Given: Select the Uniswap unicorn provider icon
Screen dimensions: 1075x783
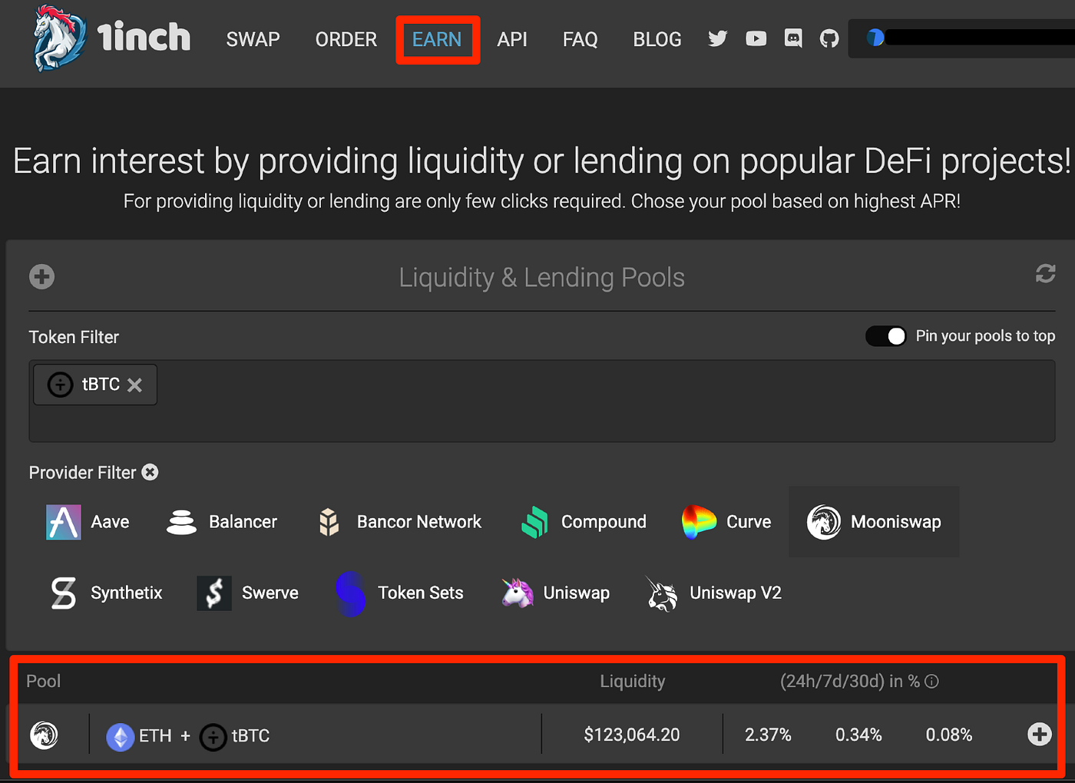Looking at the screenshot, I should [518, 593].
